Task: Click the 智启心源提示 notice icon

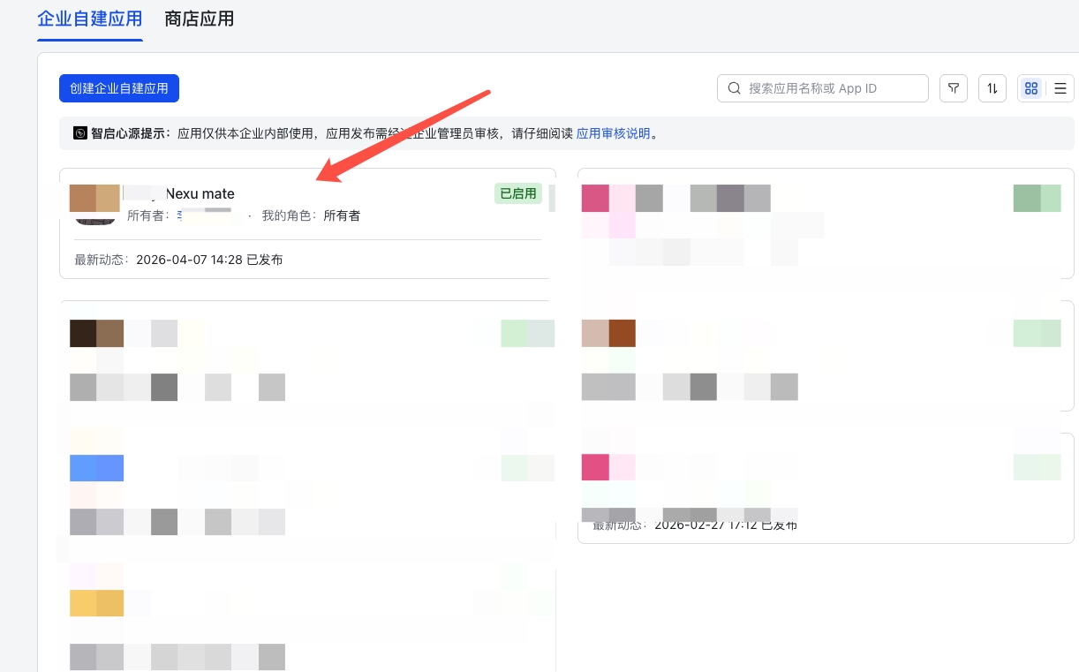Action: tap(80, 134)
